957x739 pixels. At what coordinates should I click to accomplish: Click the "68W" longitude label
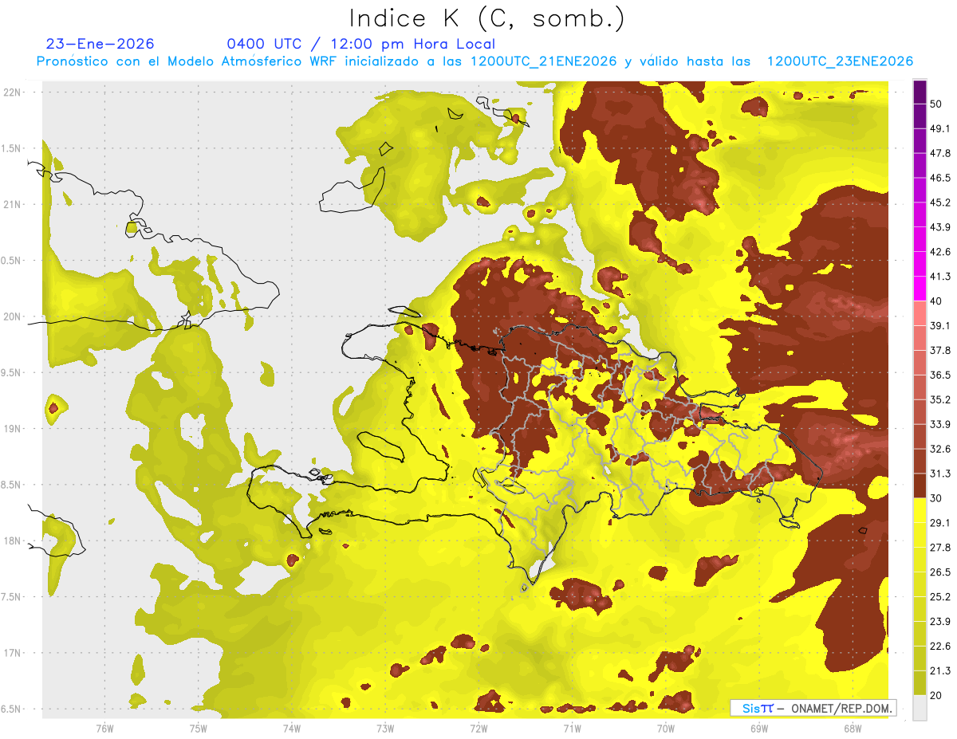(853, 729)
